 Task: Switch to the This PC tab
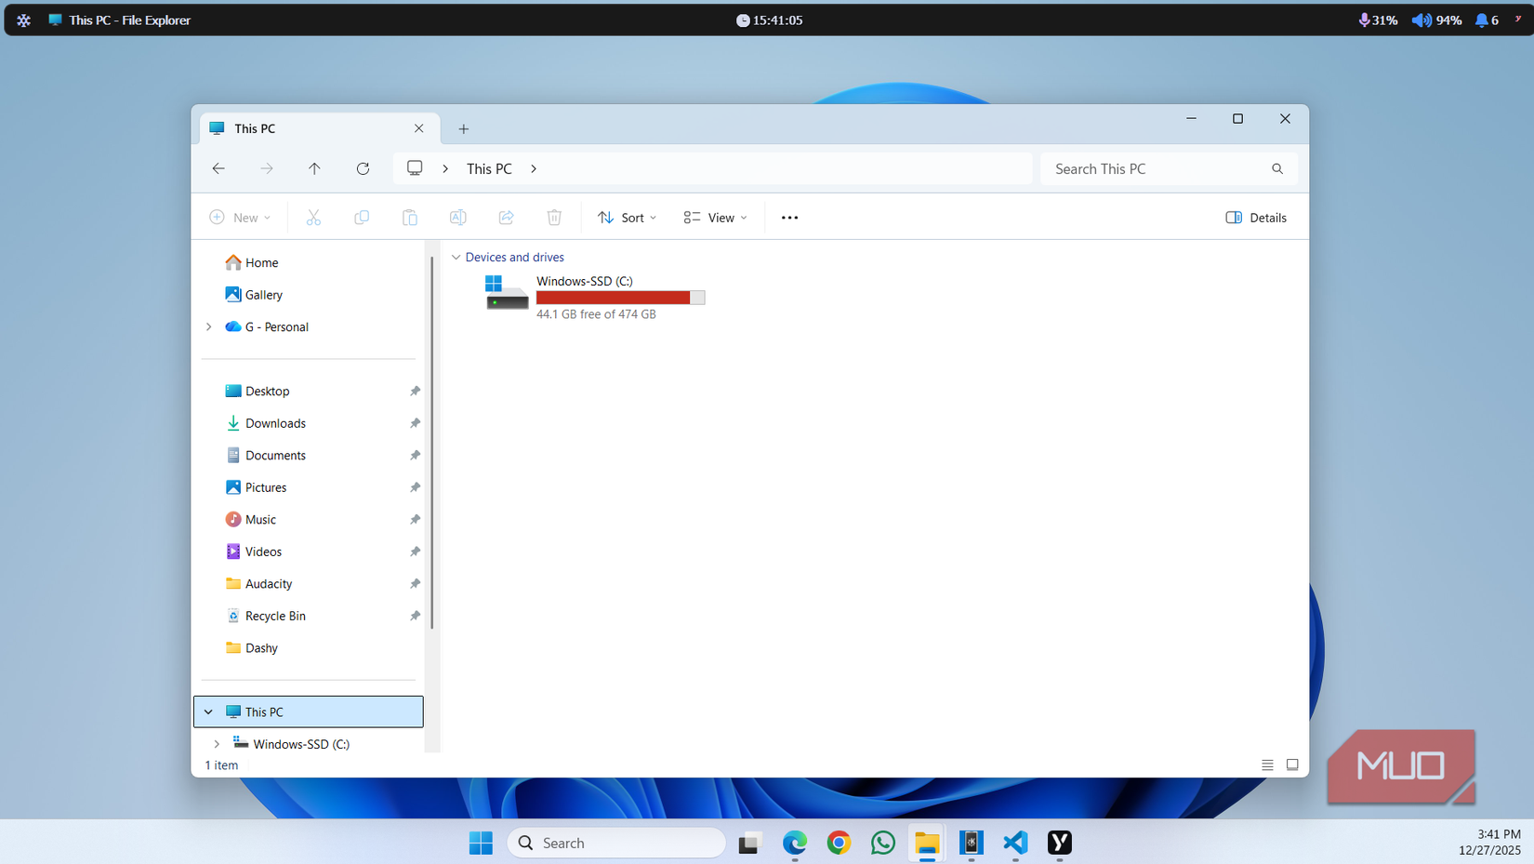[254, 127]
